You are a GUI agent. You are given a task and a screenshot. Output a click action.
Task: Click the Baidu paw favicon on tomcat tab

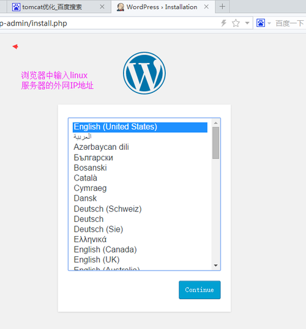(x=16, y=7)
